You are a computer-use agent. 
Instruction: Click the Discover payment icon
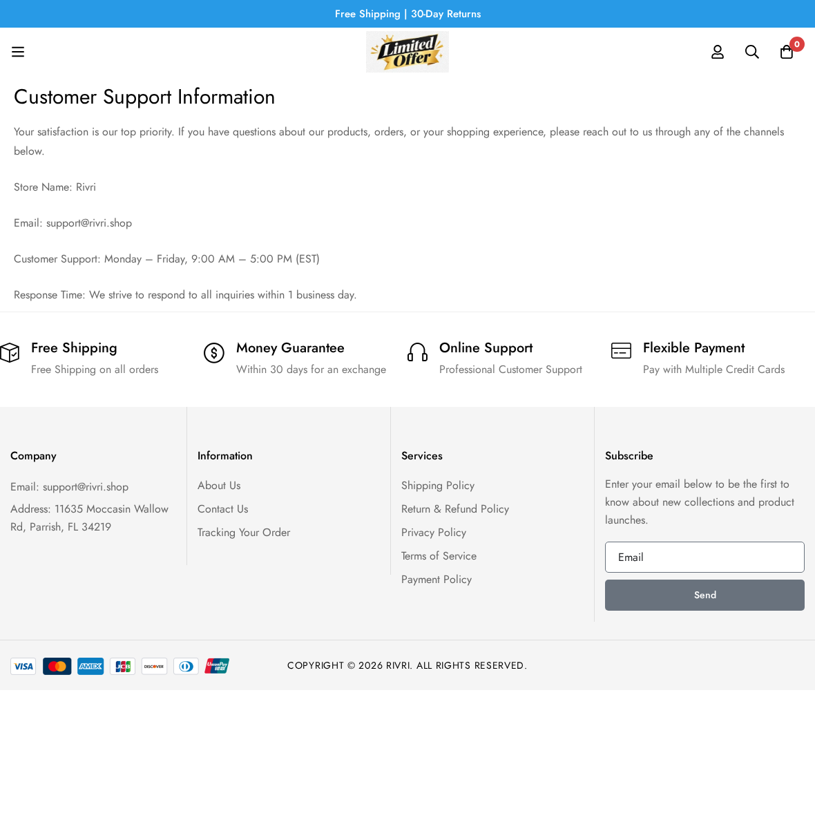pos(155,666)
